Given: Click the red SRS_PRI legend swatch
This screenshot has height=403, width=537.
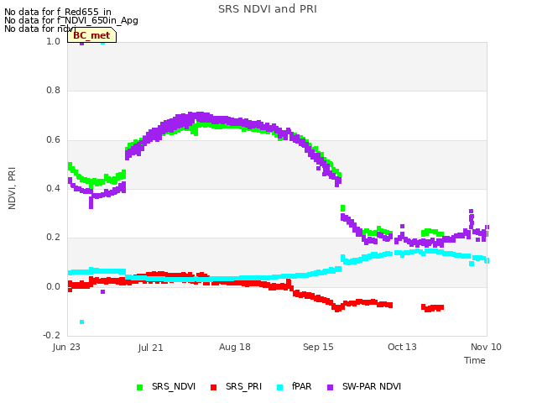Looking at the screenshot, I should click(x=214, y=388).
